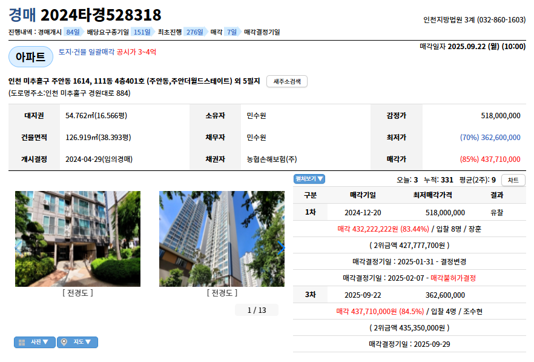Click the photo counter 1 / 13
Viewport: 534px width, 362px height.
pos(257,310)
